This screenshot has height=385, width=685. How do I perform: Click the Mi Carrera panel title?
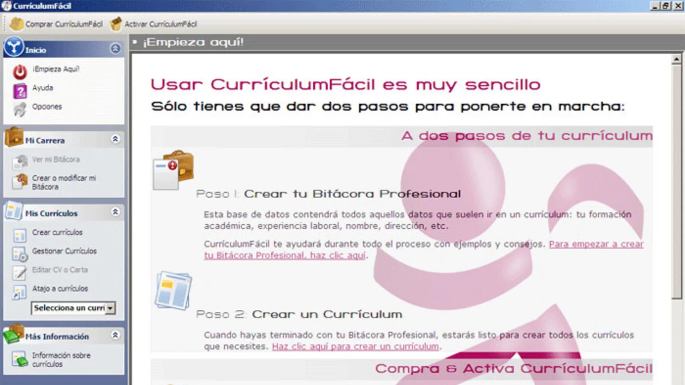tap(45, 141)
